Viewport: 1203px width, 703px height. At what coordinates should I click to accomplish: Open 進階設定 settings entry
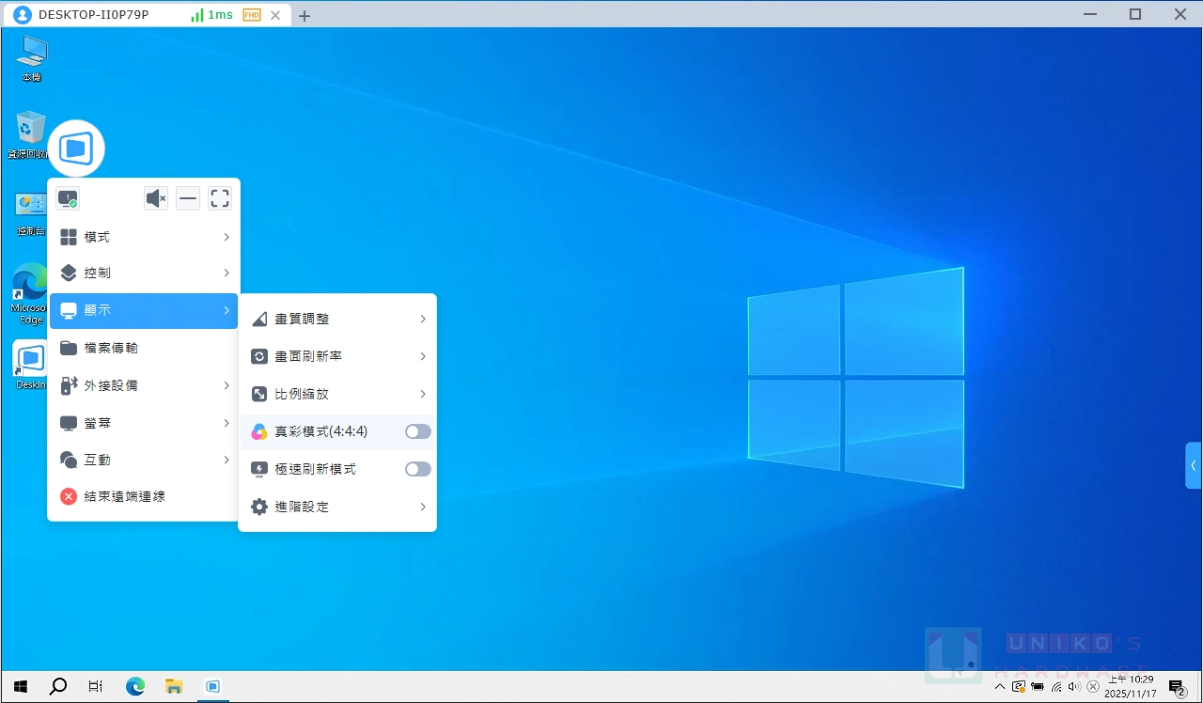[x=337, y=507]
